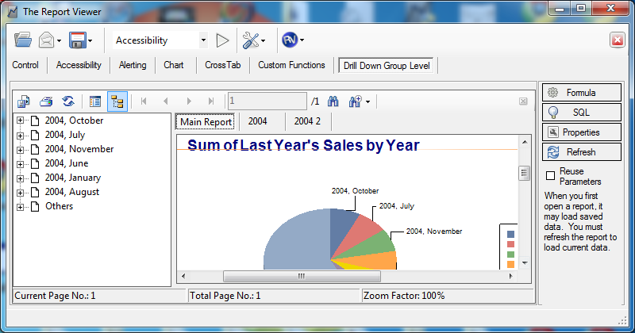Select the 2004, October tree item
The height and width of the screenshot is (333, 635).
click(x=74, y=121)
